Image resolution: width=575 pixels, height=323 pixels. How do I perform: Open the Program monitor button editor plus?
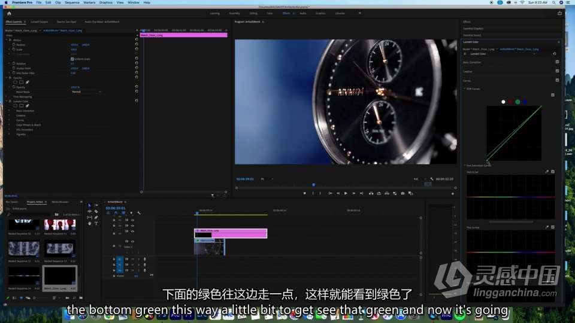coord(453,194)
